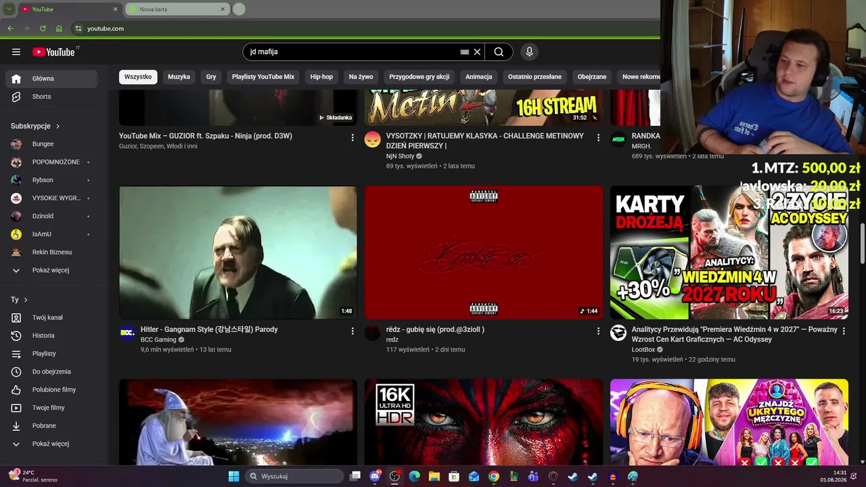Open Playlisty in the sidebar

click(x=51, y=354)
